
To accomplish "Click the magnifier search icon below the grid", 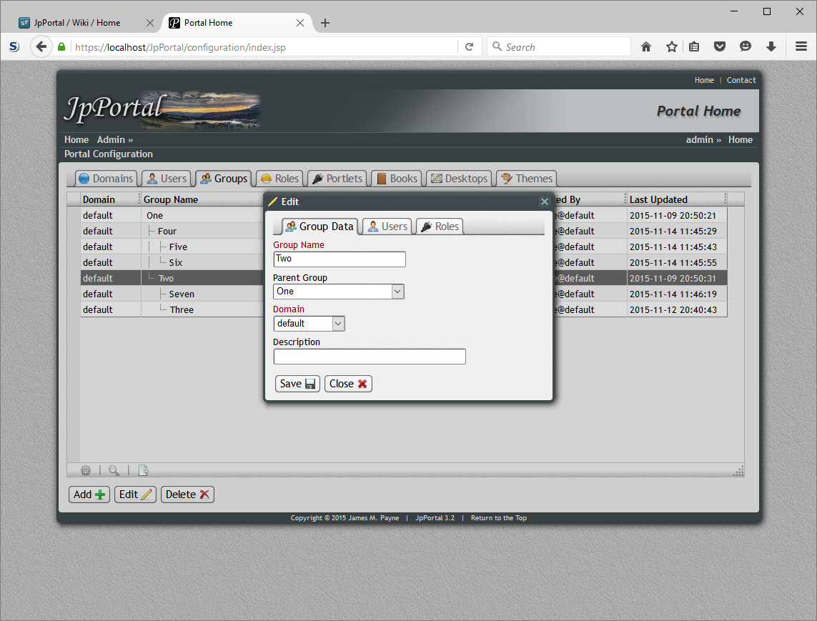I will pyautogui.click(x=114, y=470).
